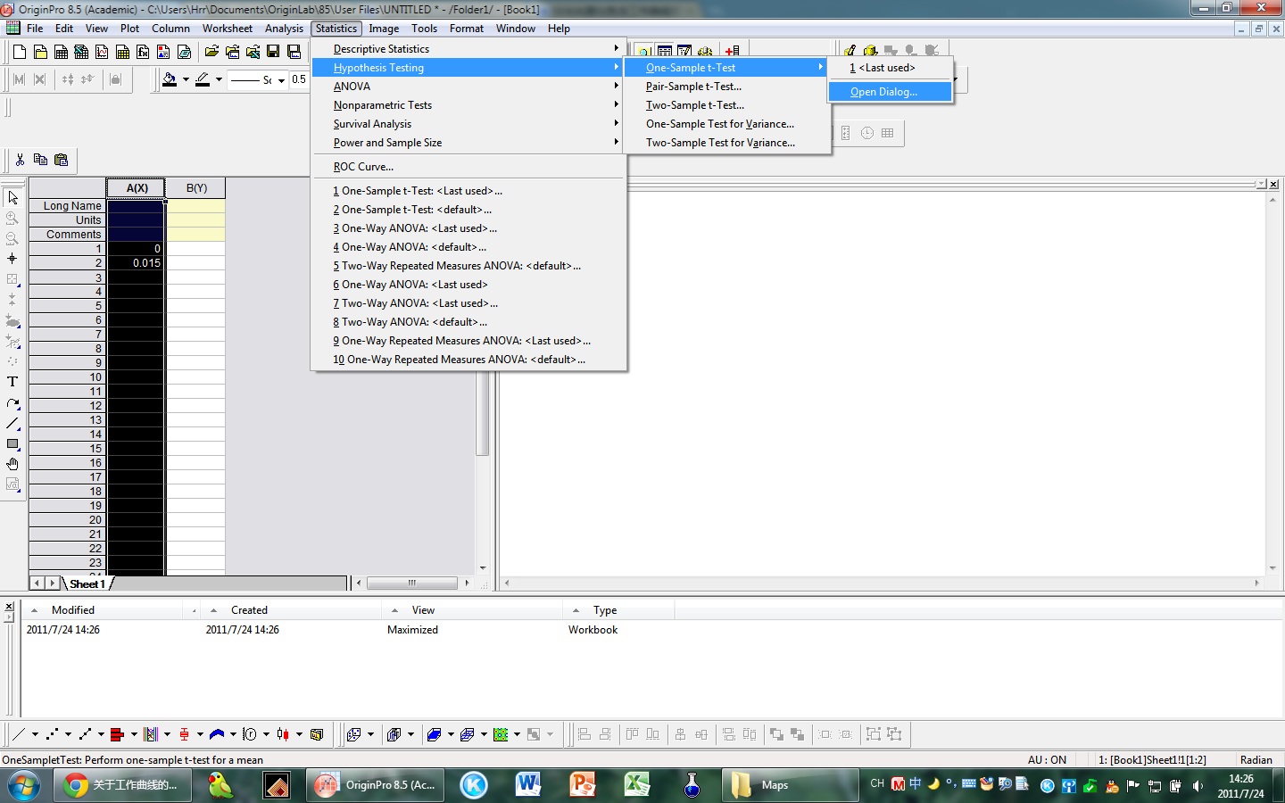Click the New Function toolbar icon
Screen dimensions: 1285x803
tap(143, 52)
